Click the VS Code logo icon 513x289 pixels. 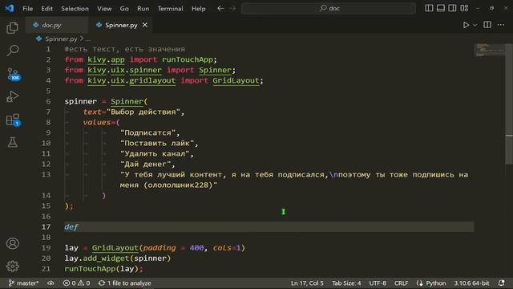tap(9, 8)
